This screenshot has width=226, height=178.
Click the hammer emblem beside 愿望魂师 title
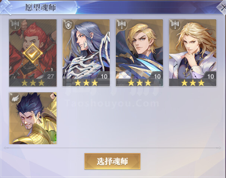(x=6, y=7)
